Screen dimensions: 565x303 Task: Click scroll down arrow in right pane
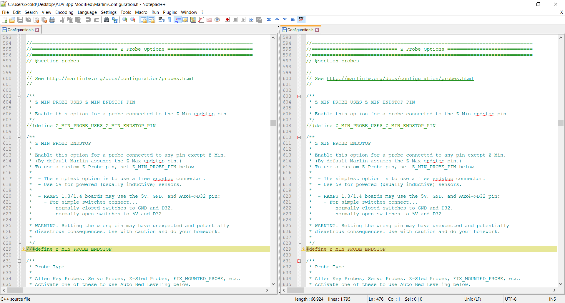[x=561, y=284]
